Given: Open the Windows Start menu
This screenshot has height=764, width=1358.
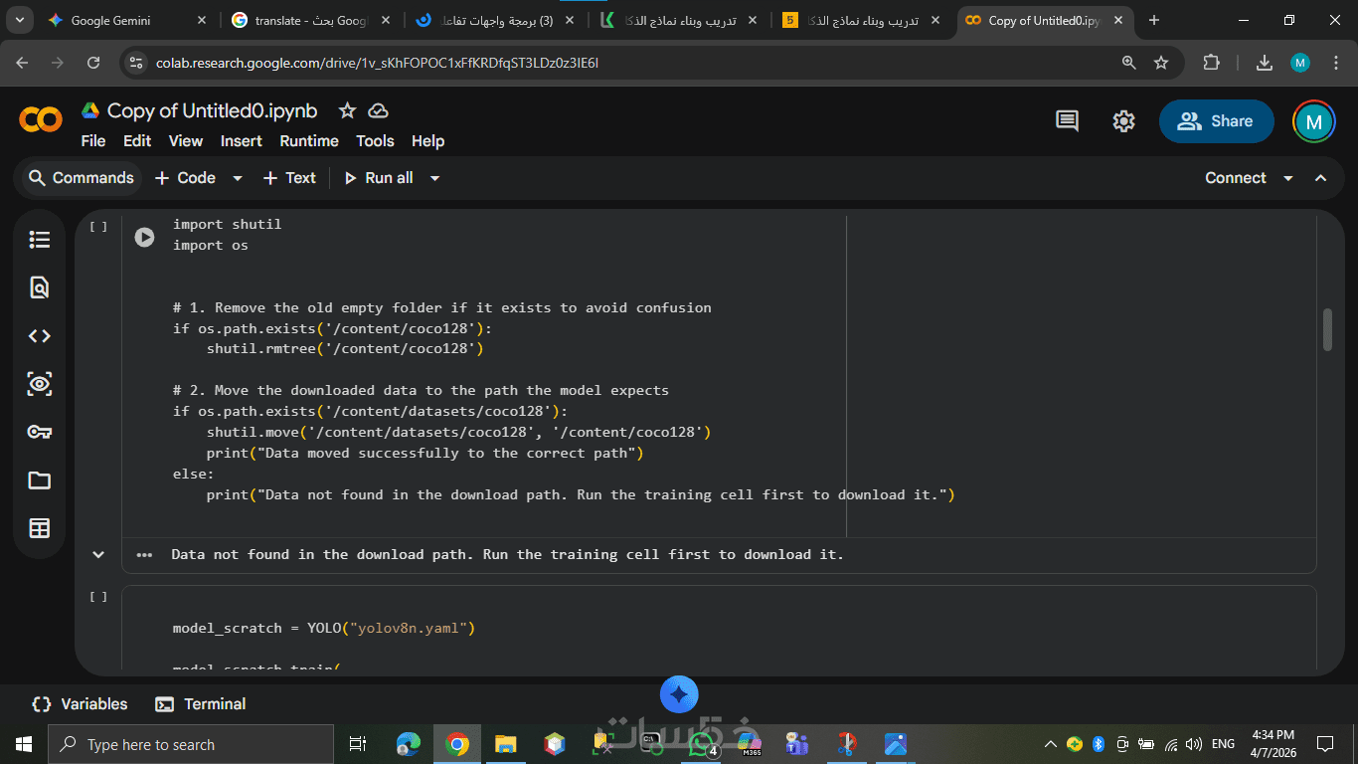Looking at the screenshot, I should tap(24, 744).
